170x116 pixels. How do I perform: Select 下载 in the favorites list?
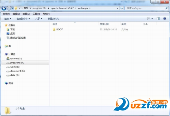tap(13, 29)
